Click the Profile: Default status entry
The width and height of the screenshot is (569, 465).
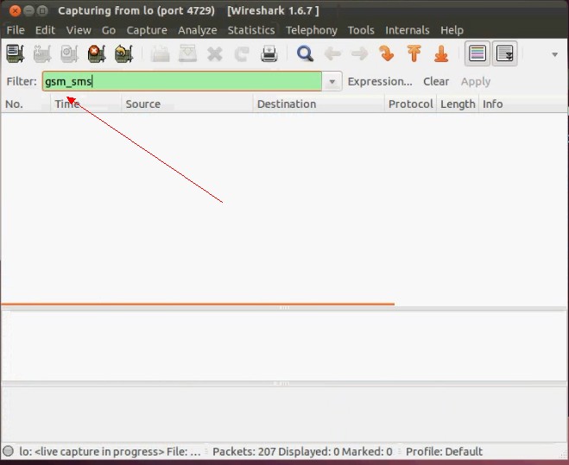click(444, 451)
